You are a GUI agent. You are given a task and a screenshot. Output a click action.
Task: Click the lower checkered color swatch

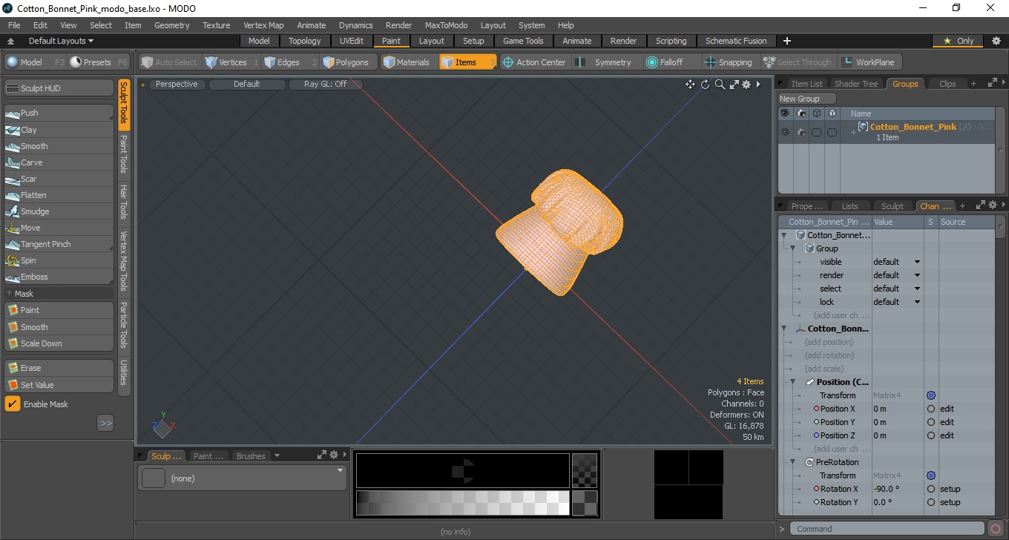tap(585, 502)
